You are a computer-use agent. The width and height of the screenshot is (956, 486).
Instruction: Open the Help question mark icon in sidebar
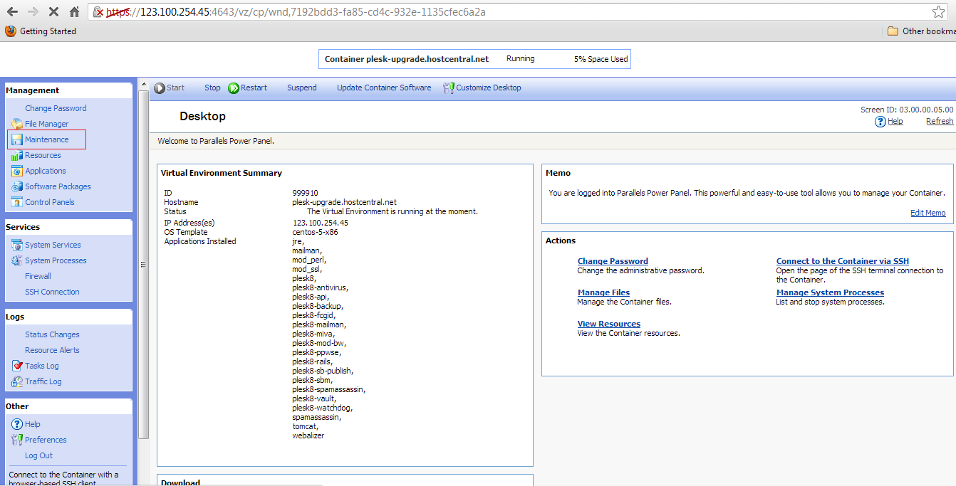[17, 424]
